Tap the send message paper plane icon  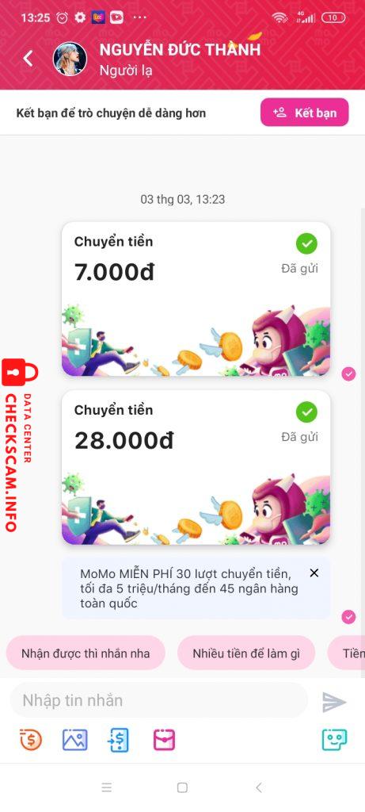(x=334, y=702)
